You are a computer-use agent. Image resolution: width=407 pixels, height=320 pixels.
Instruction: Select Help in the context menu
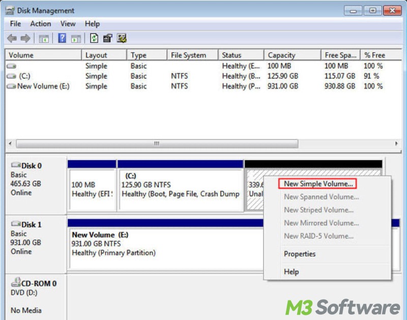tap(291, 272)
